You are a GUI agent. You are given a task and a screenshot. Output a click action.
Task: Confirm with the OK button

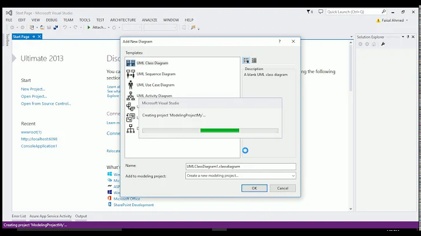click(x=254, y=188)
